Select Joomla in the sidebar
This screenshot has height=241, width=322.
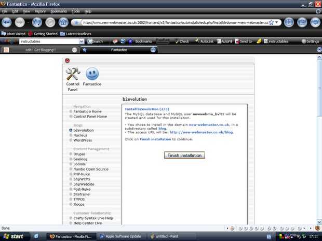click(79, 164)
